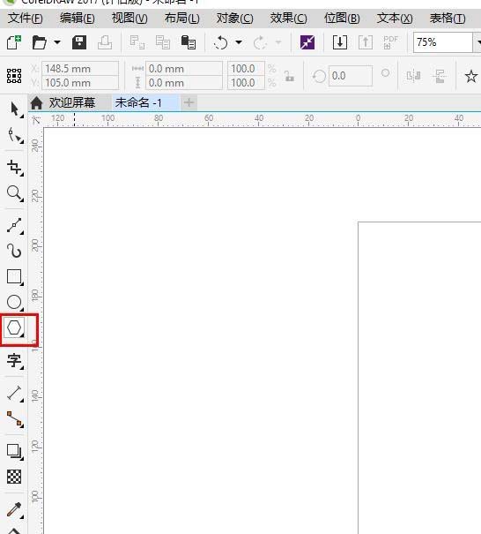The image size is (481, 534).
Task: Select the Freehand line tool
Action: (15, 226)
